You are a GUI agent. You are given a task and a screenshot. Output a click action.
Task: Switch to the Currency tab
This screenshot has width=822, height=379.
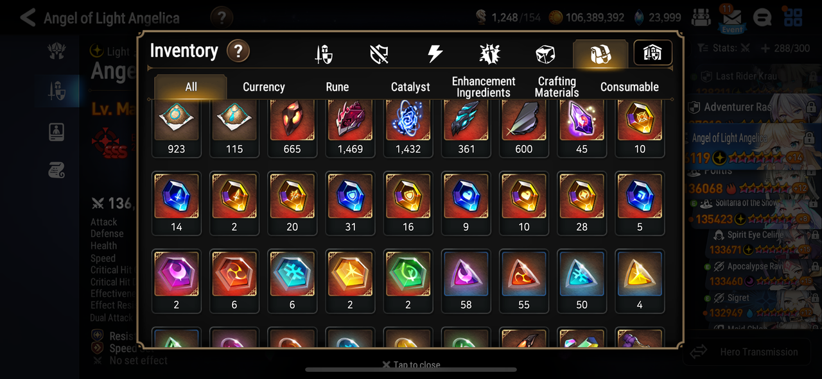point(263,87)
